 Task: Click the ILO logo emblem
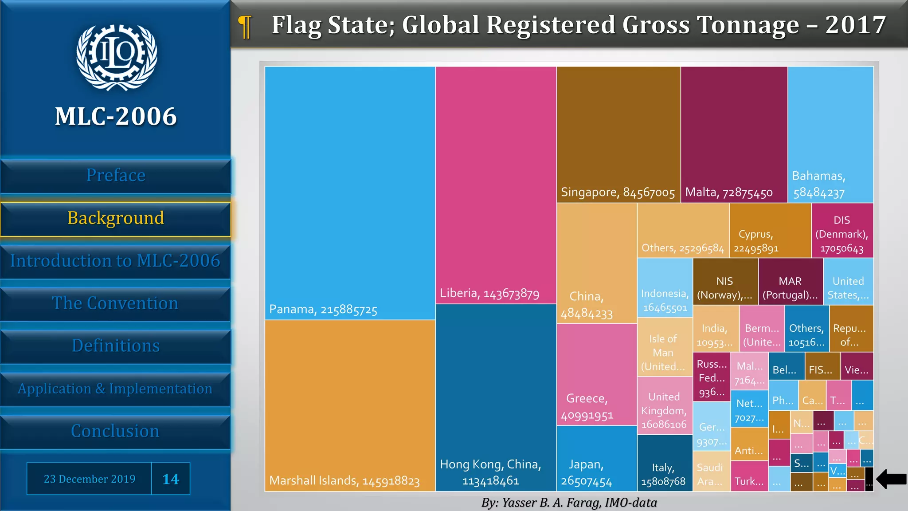(116, 57)
